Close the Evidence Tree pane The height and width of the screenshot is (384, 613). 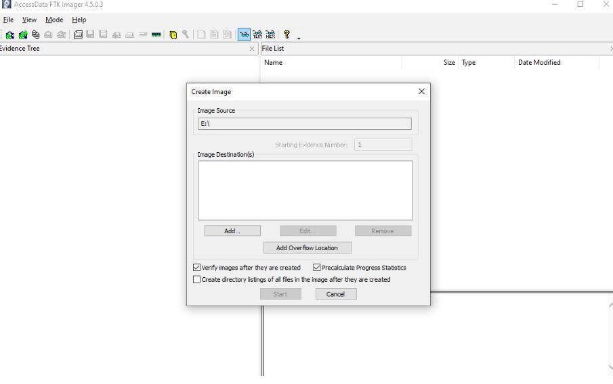[252, 49]
